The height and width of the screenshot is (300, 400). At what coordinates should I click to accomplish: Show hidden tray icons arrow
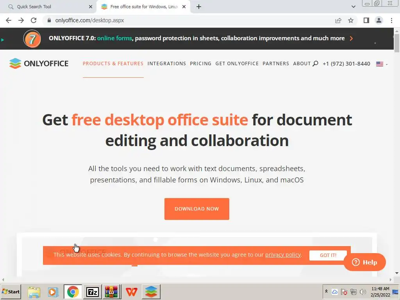(x=326, y=291)
